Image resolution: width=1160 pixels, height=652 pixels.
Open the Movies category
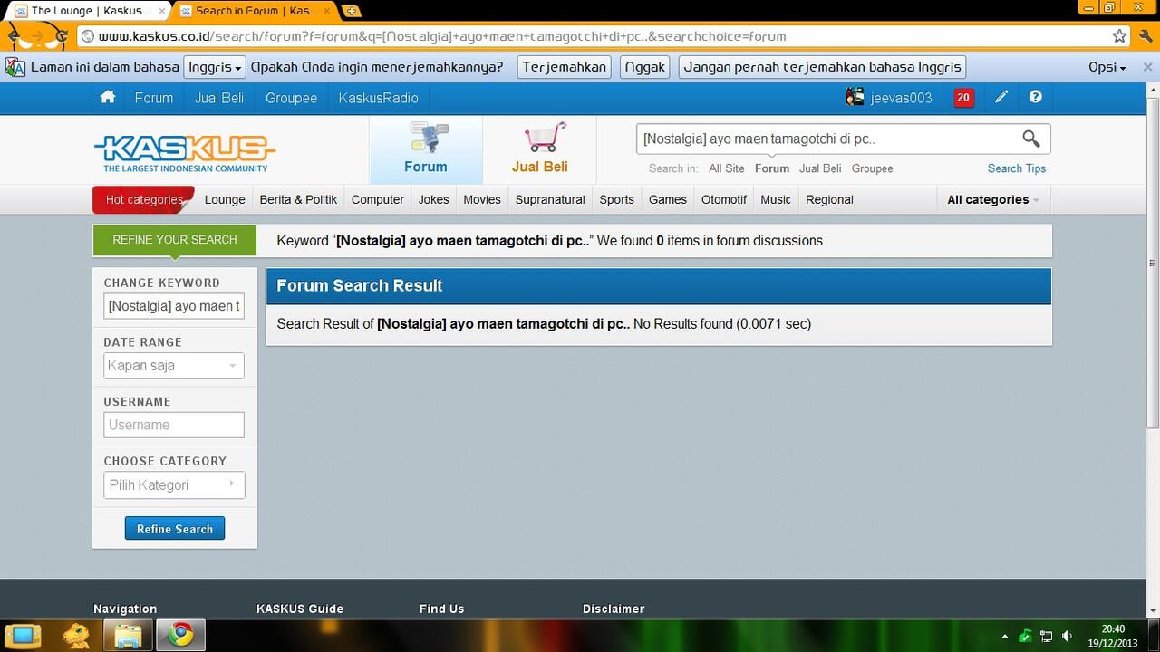482,199
